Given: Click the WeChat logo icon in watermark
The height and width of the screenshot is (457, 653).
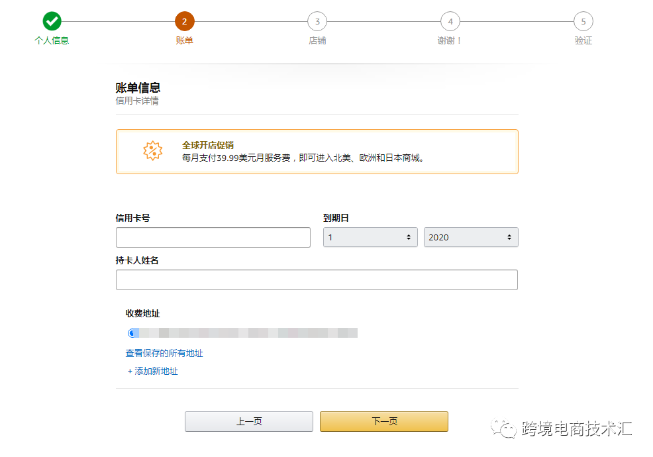Looking at the screenshot, I should [504, 429].
